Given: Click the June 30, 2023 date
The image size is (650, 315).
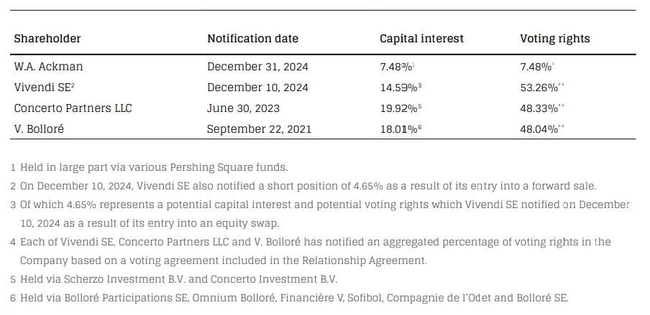Looking at the screenshot, I should [243, 108].
